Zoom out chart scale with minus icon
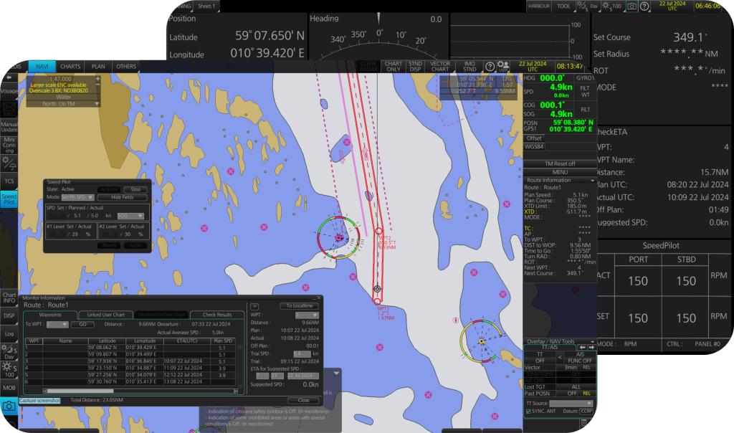This screenshot has width=734, height=433. pyautogui.click(x=97, y=85)
